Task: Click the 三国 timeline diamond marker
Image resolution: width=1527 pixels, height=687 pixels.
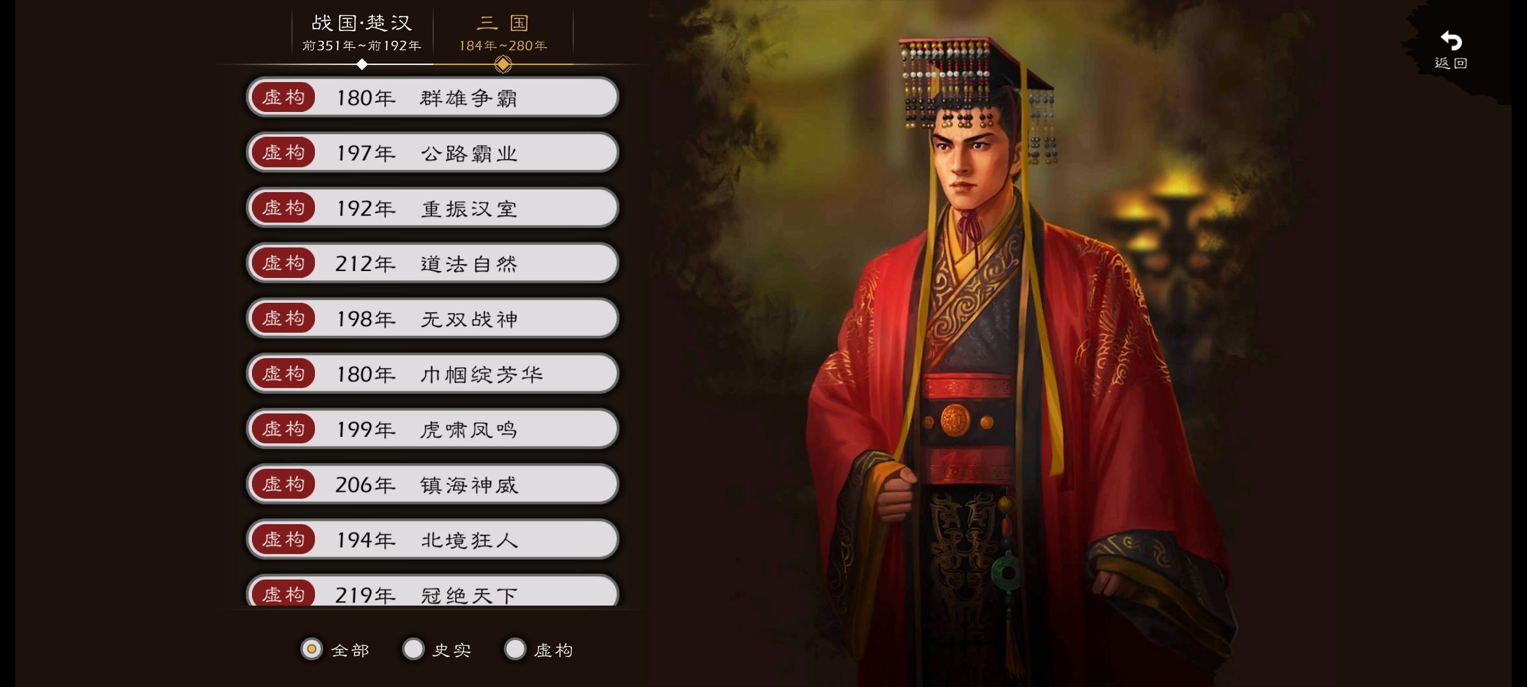Action: pos(503,64)
